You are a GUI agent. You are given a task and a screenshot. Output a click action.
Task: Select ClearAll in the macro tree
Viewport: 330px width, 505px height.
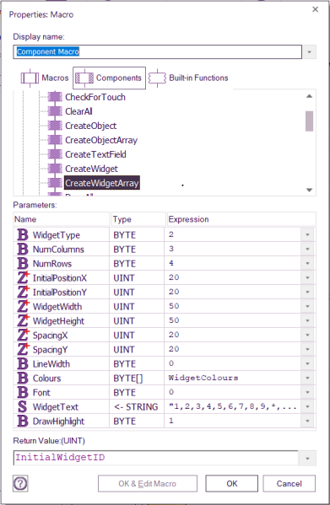[78, 111]
